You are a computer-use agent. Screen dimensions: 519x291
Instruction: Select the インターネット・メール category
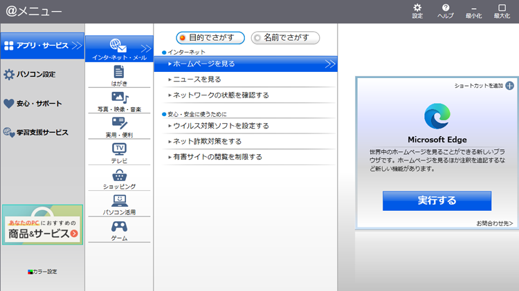coord(119,49)
